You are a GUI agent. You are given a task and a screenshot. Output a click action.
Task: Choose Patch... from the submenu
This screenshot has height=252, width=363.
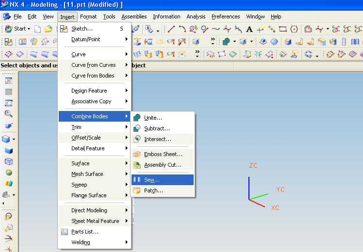[163, 190]
